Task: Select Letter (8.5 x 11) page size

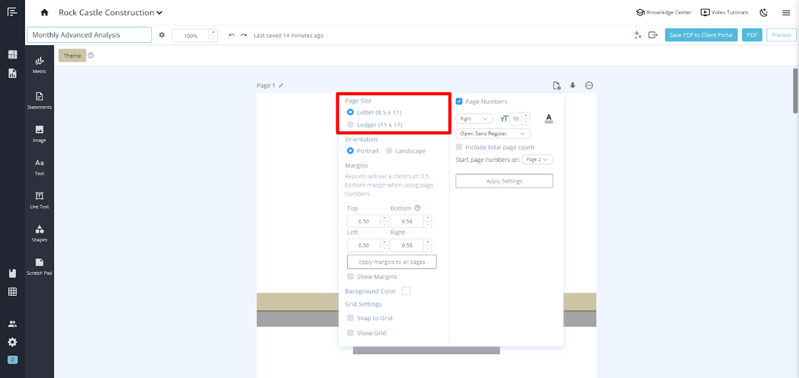Action: pyautogui.click(x=350, y=112)
